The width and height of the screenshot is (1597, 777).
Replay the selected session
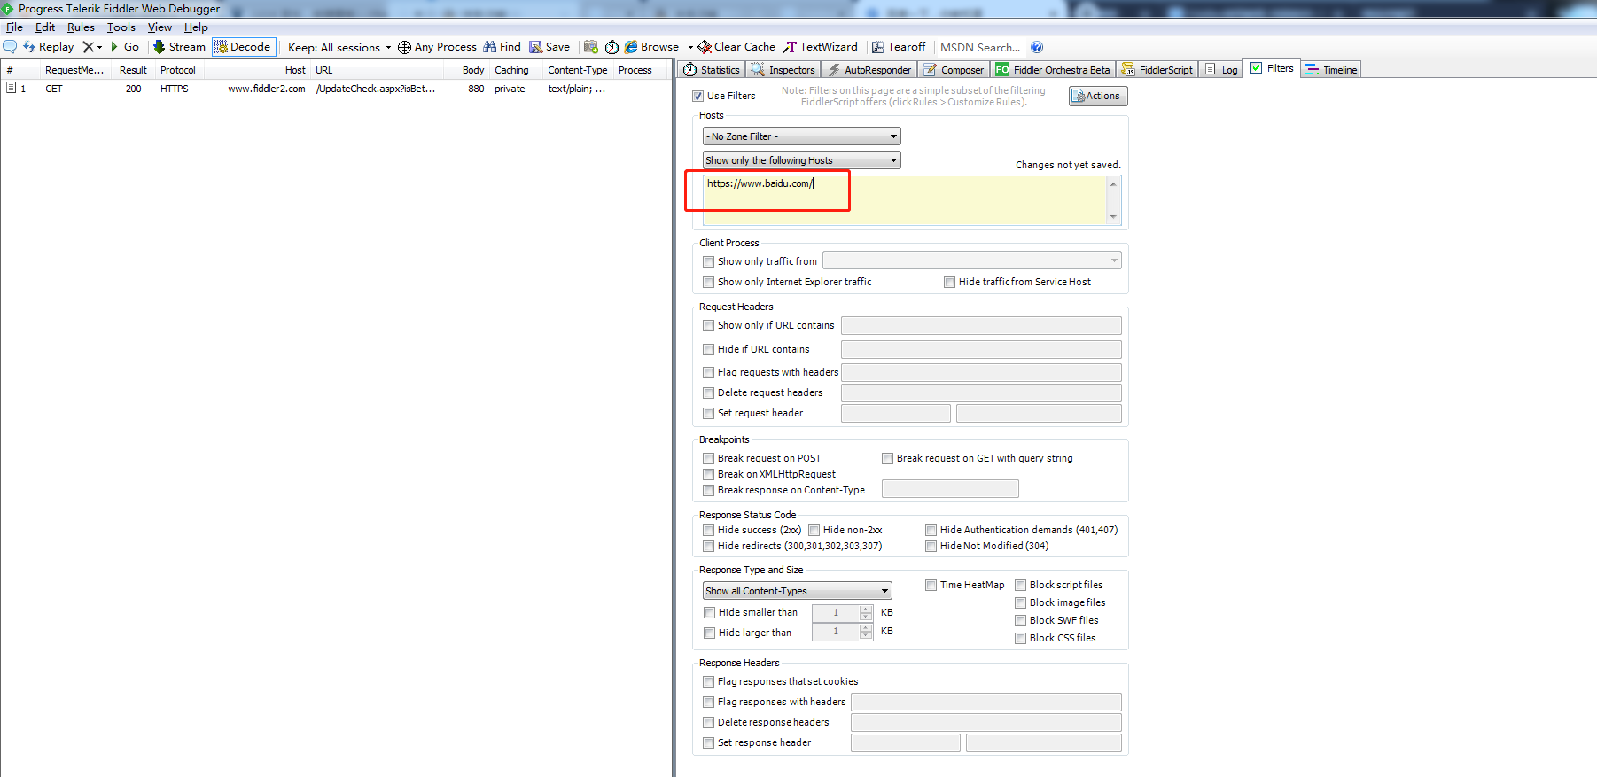click(x=49, y=47)
